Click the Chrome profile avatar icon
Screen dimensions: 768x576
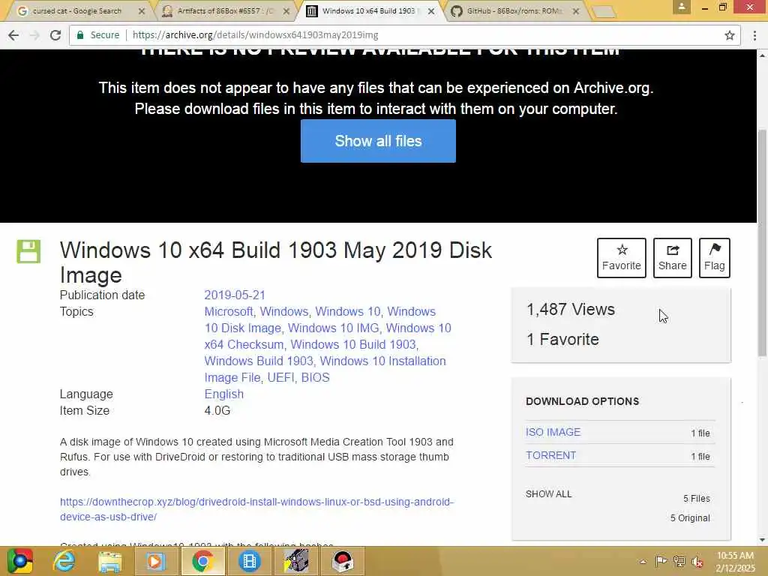[x=681, y=7]
